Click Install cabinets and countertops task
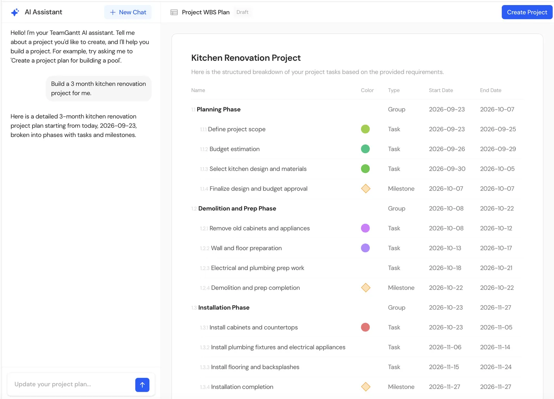The width and height of the screenshot is (554, 399). (254, 327)
